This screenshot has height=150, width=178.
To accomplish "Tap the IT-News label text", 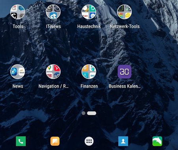I will click(53, 26).
